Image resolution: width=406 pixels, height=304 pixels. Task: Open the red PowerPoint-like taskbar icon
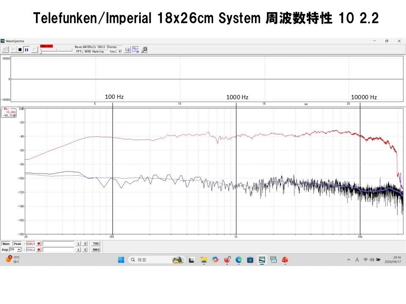point(285,260)
